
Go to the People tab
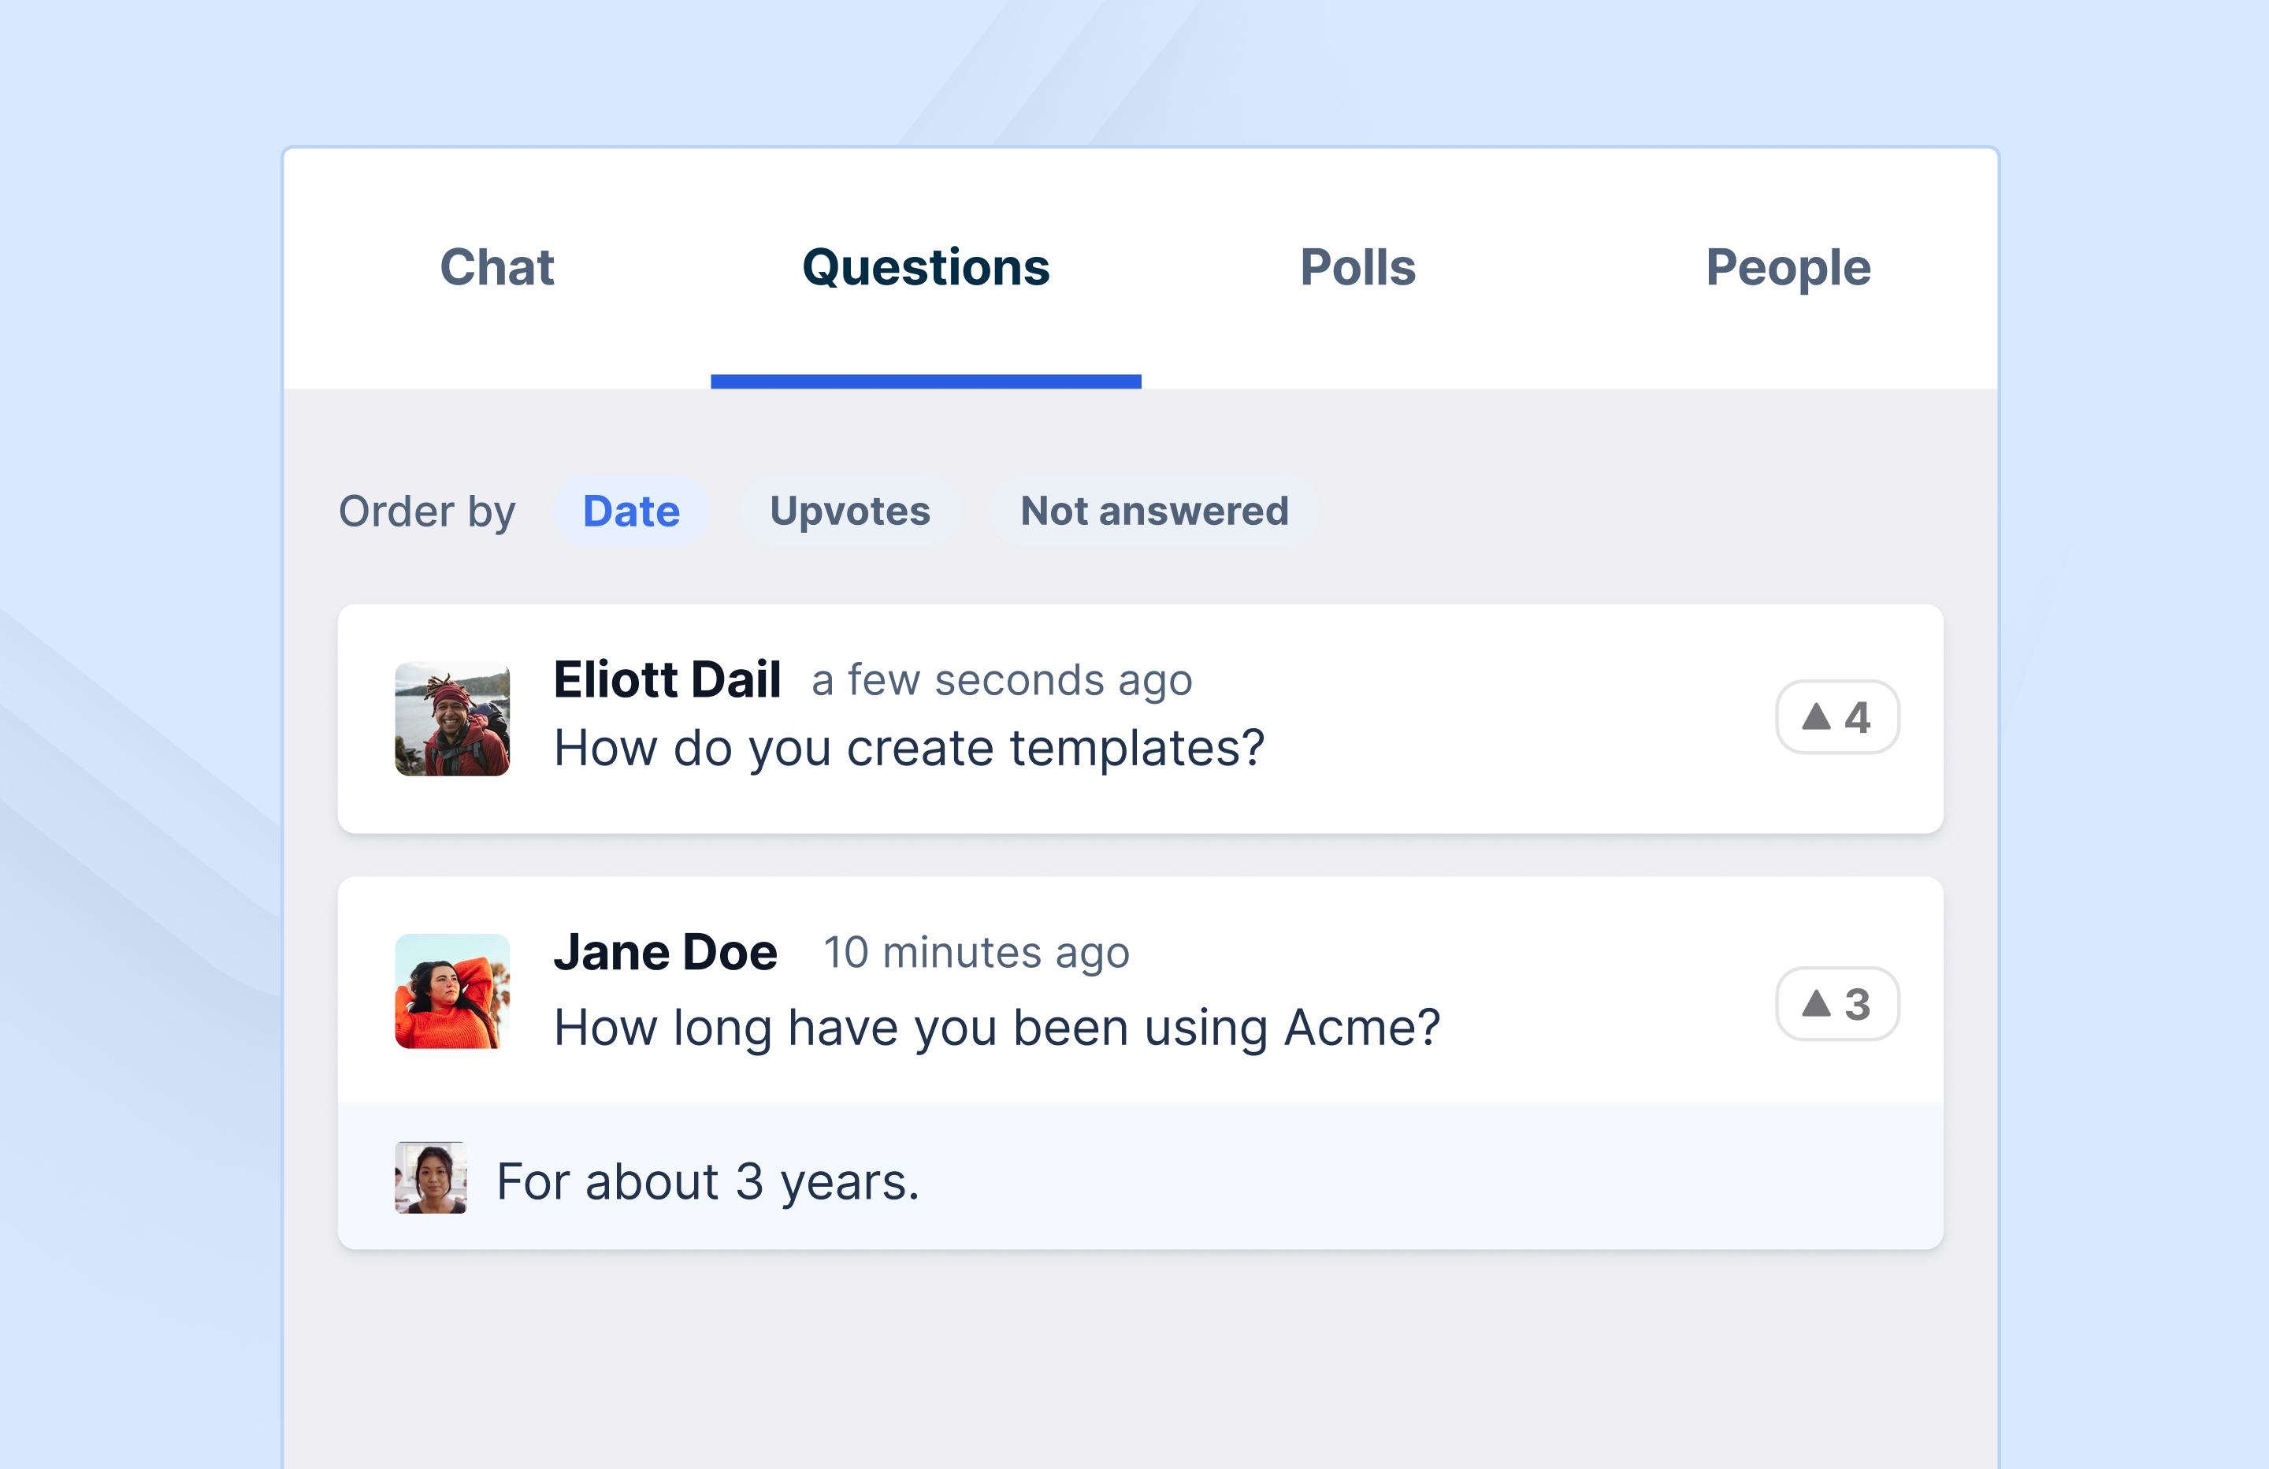click(x=1788, y=267)
